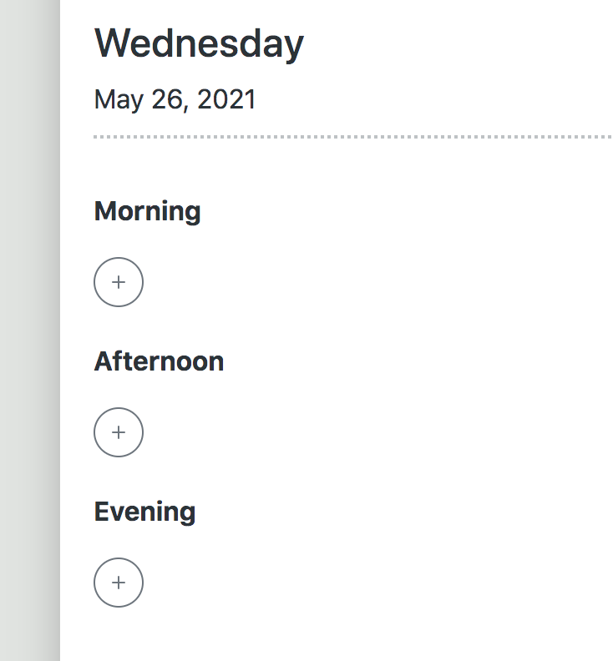The image size is (613, 661).
Task: Click the year 2021 in the date
Action: click(226, 99)
